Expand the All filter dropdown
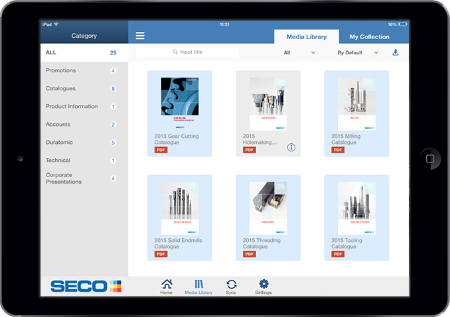This screenshot has width=450, height=317. pos(299,52)
